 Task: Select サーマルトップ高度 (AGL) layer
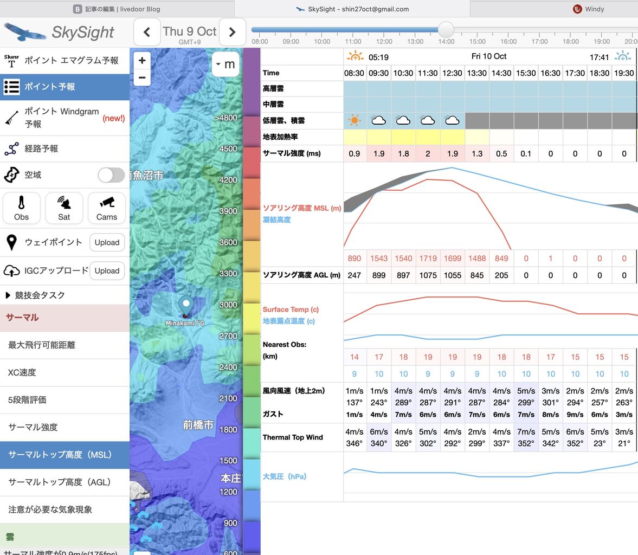click(65, 482)
